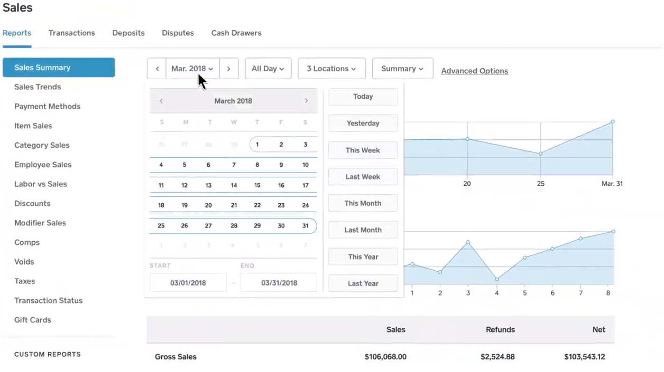664x372 pixels.
Task: Advance calendar to April with right arrow
Action: coord(306,101)
